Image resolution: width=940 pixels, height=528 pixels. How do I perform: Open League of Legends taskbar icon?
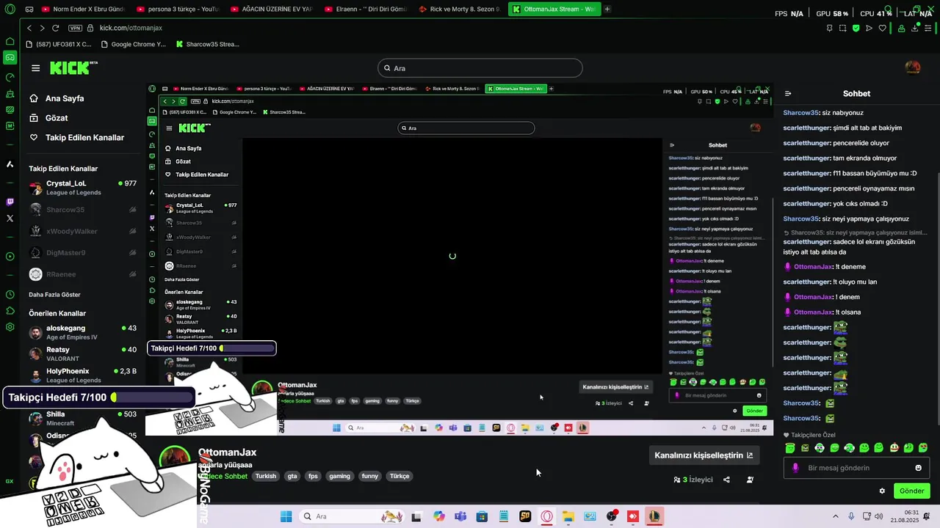(x=653, y=516)
